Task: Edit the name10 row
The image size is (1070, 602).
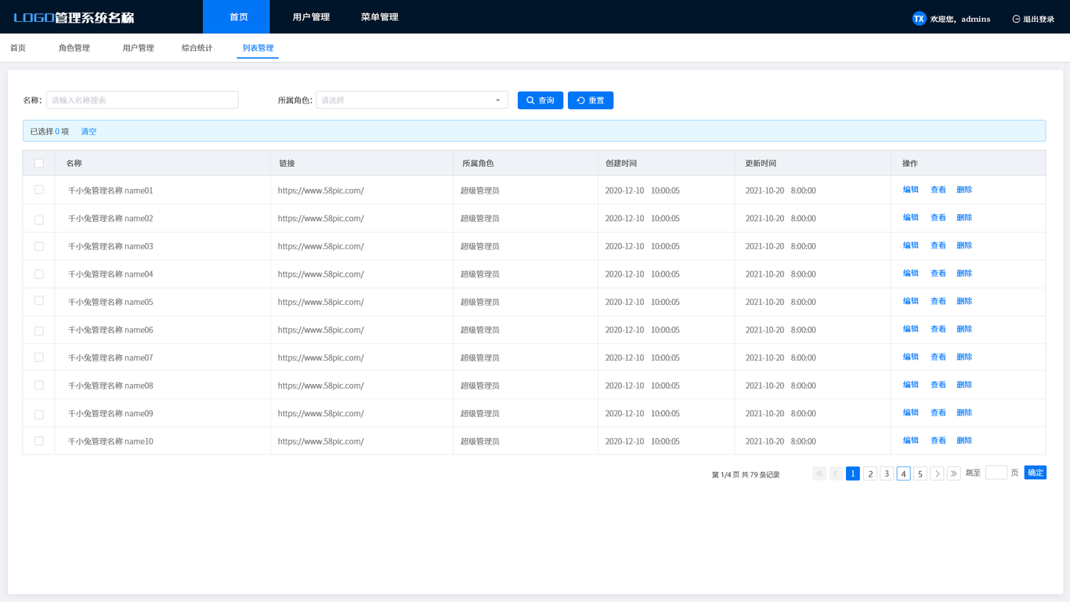Action: (910, 441)
